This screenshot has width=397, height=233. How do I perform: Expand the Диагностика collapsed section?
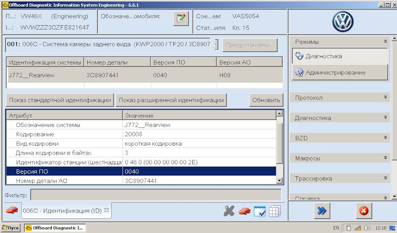click(385, 117)
